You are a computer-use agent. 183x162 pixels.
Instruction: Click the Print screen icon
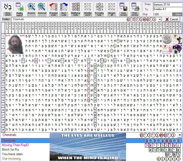click(135, 7)
